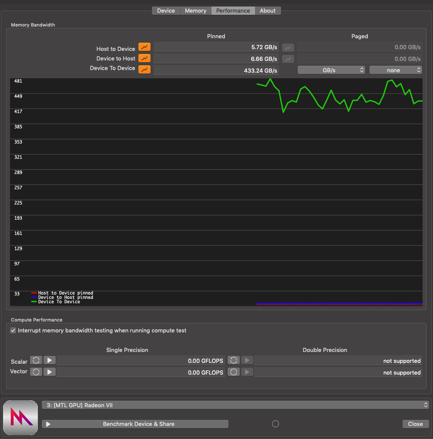Select the Performance tab
This screenshot has width=433, height=439.
[233, 10]
